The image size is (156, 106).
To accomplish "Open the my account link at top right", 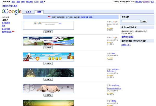I will point(146,2).
